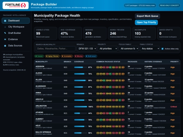Open the Focus Family dropdown
183x137 pixels.
click(129, 49)
